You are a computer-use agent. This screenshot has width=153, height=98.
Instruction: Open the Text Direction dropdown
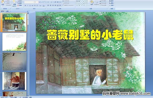(66, 1)
